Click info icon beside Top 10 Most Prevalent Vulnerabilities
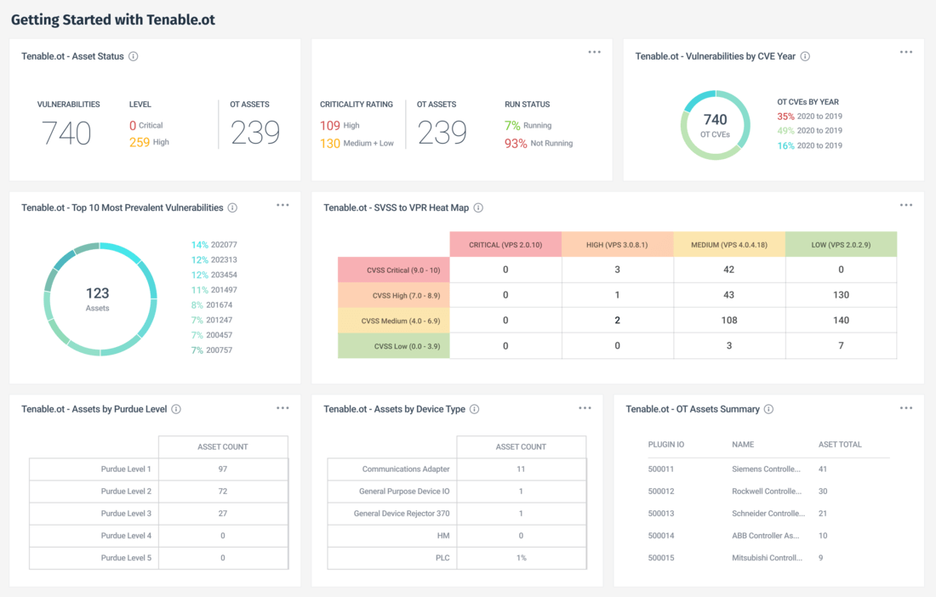 (x=233, y=208)
